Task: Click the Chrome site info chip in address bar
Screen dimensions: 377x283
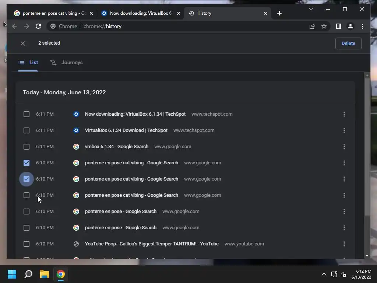Action: [x=64, y=26]
